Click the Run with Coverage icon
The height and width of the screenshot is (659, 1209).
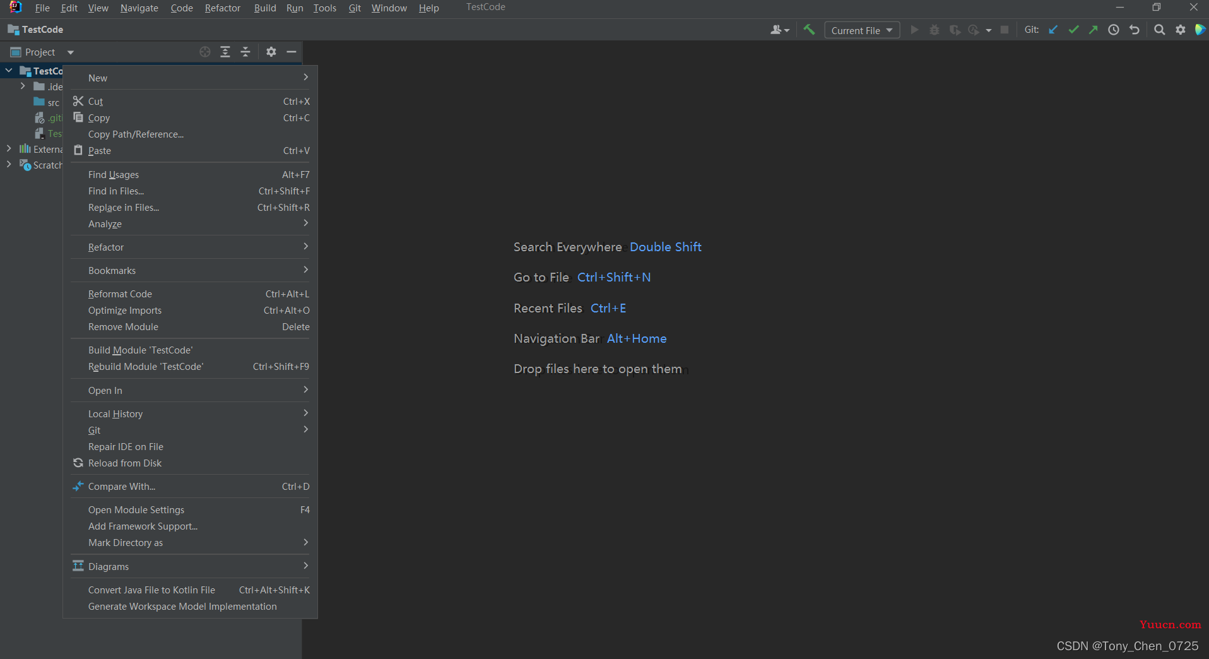(x=955, y=30)
